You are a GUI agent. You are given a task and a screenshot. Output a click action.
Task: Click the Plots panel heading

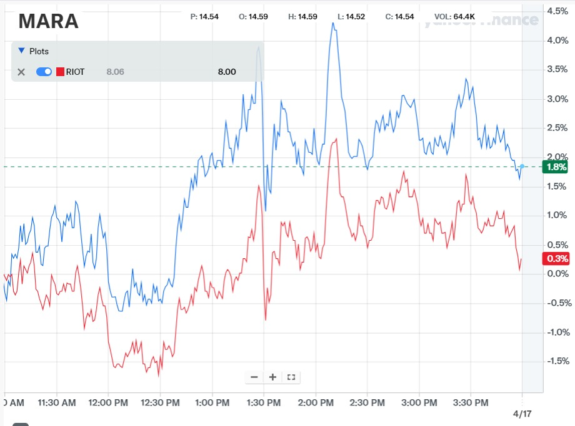tap(39, 51)
